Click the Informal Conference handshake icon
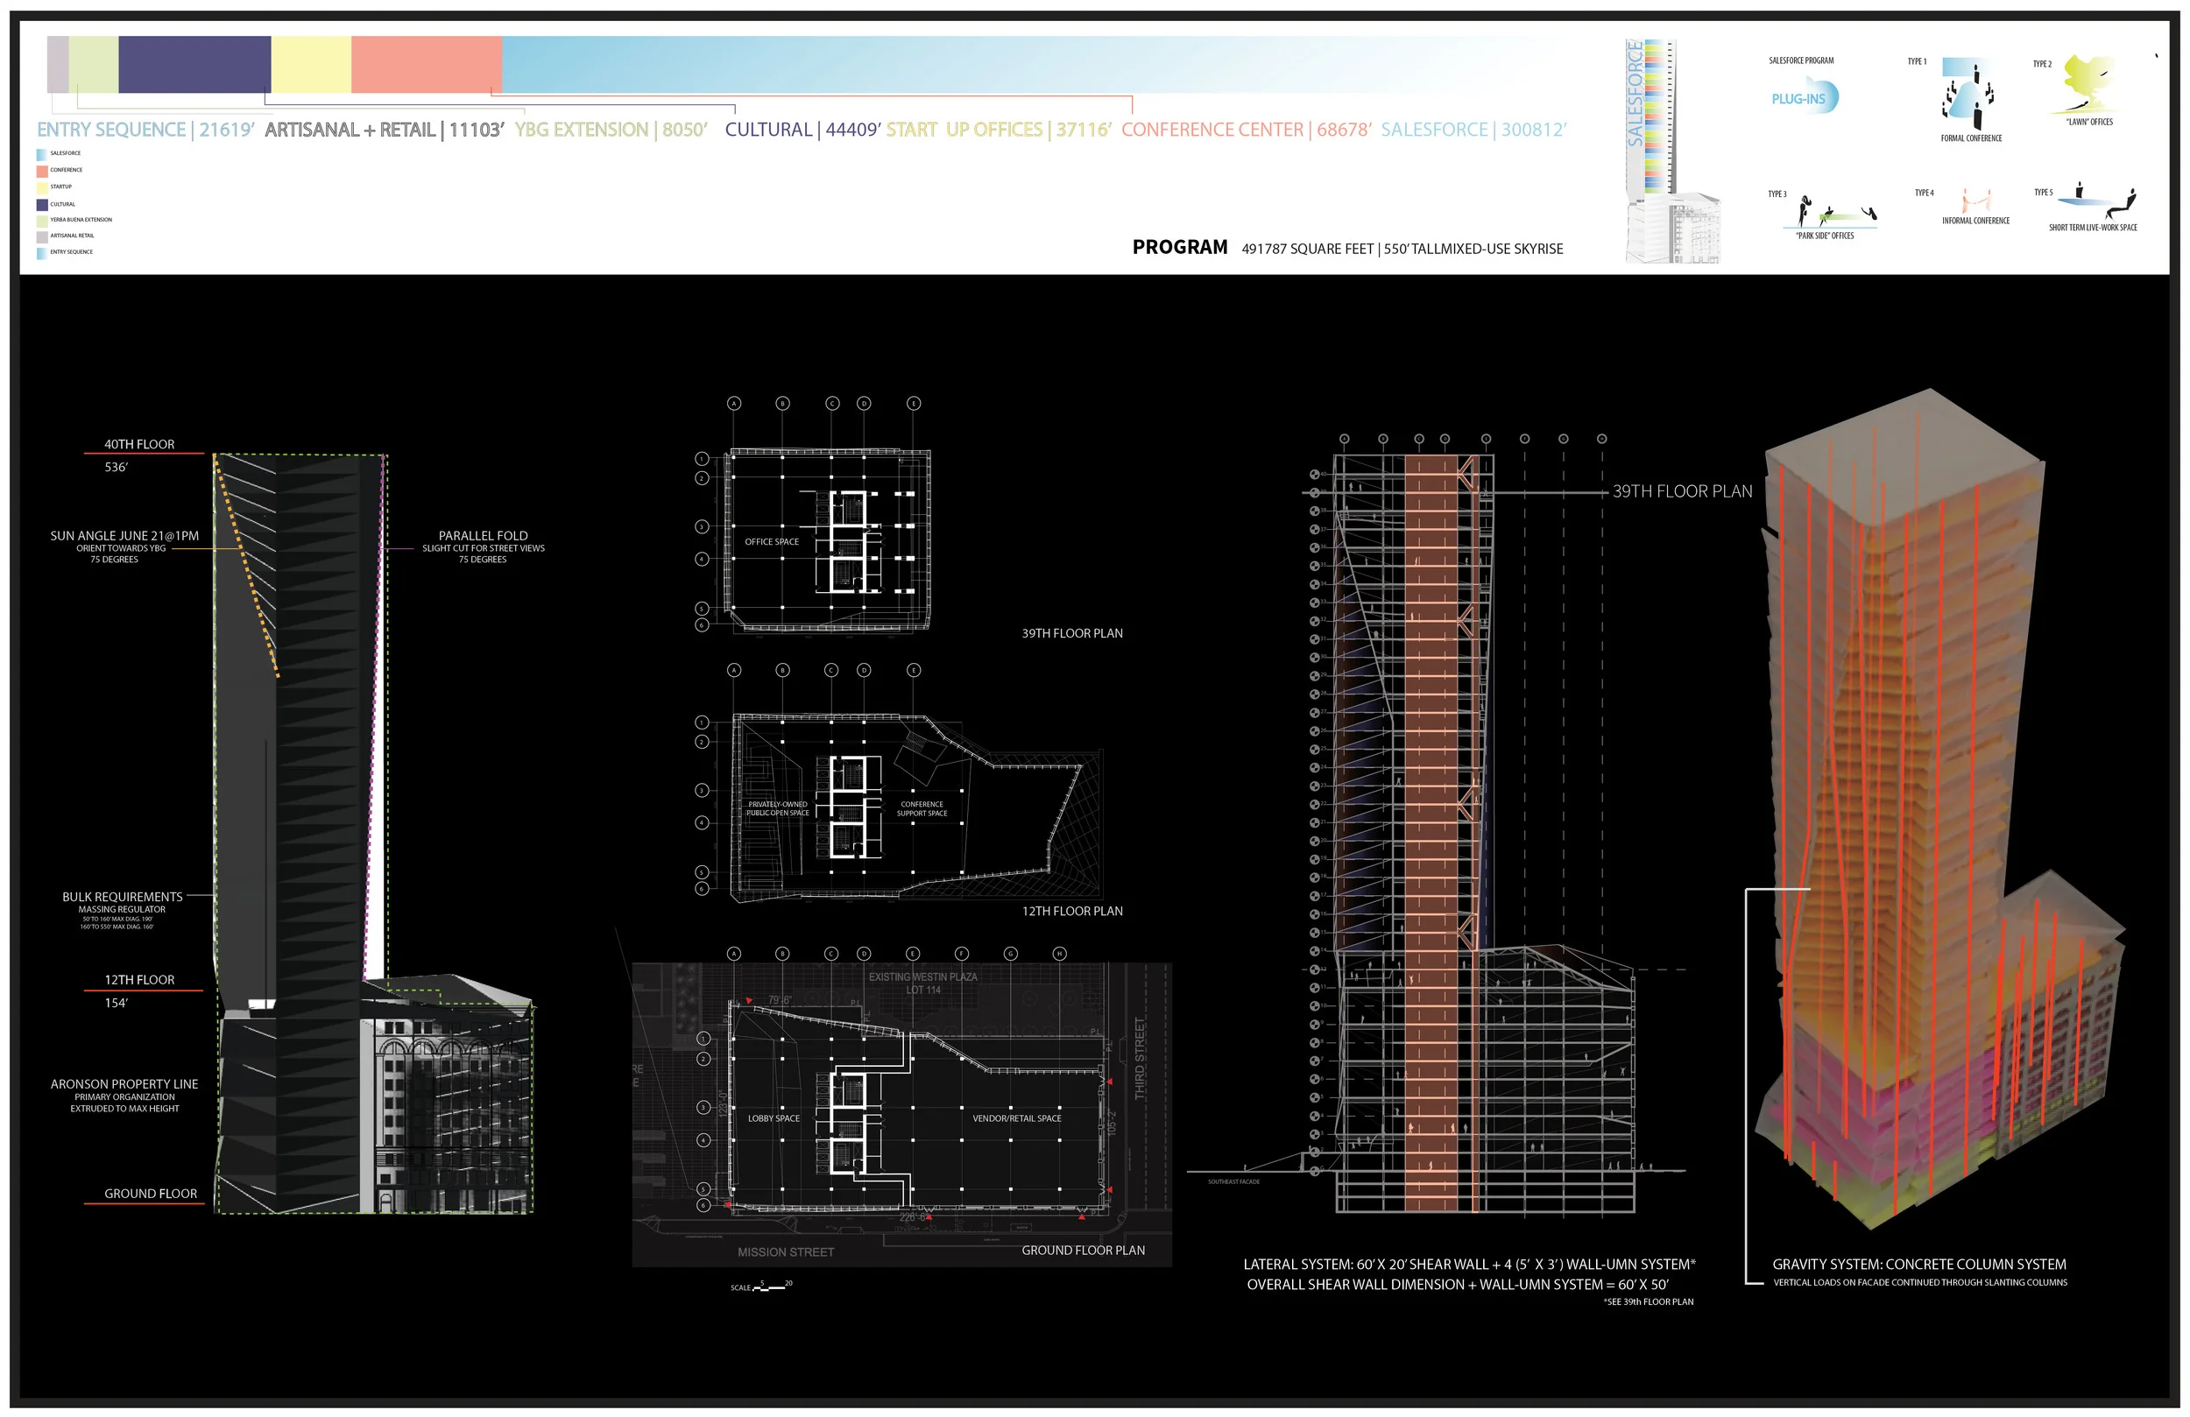This screenshot has height=1417, width=2190. point(1975,201)
